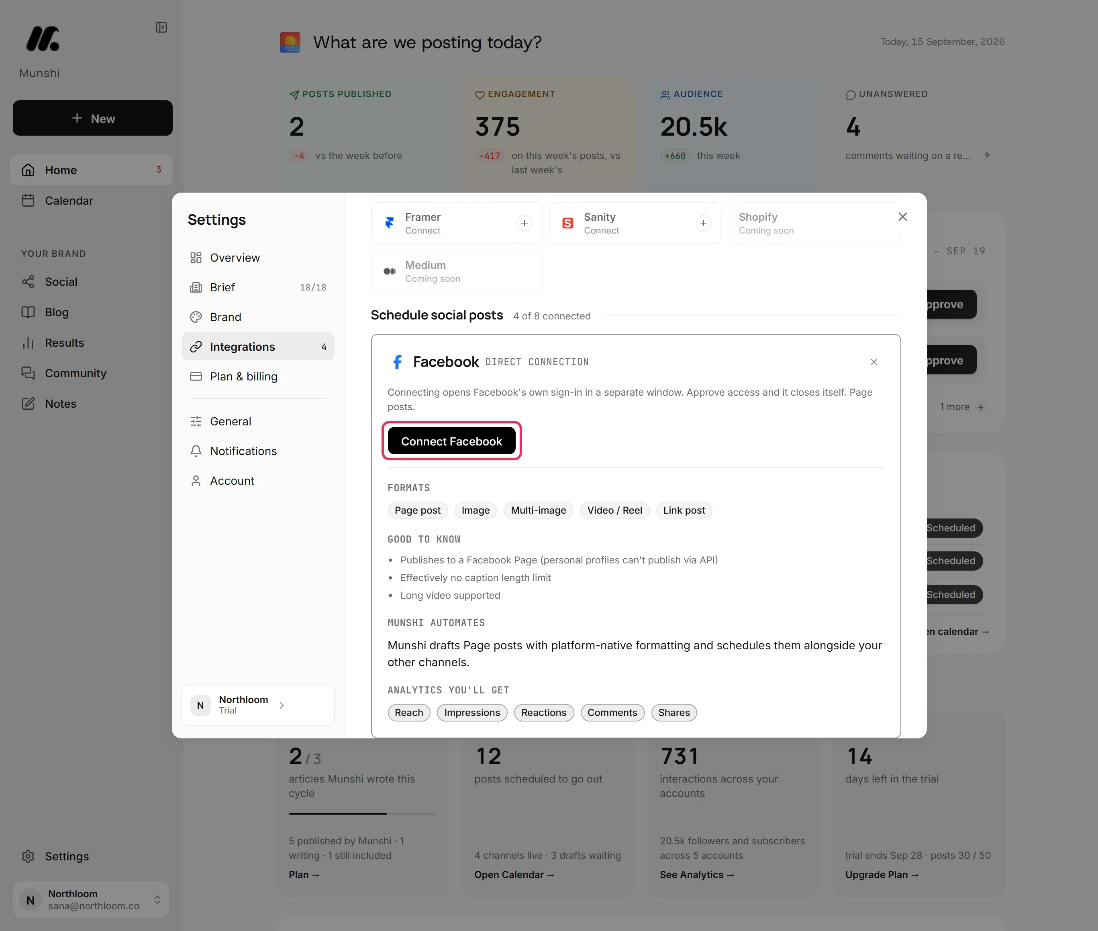The image size is (1098, 931).
Task: Click the '4 of 8 connected' text
Action: coord(552,316)
